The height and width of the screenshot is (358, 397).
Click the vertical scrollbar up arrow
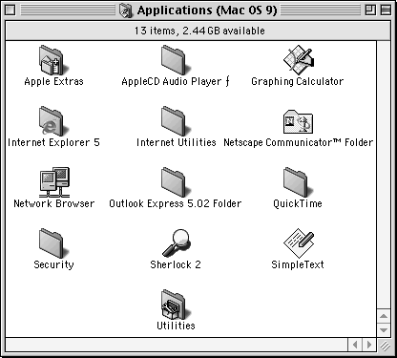(384, 316)
